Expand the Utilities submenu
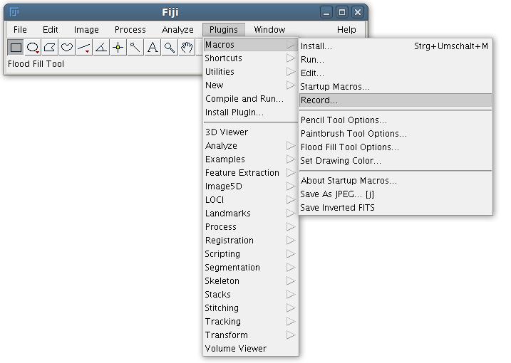The width and height of the screenshot is (511, 363). coord(250,72)
